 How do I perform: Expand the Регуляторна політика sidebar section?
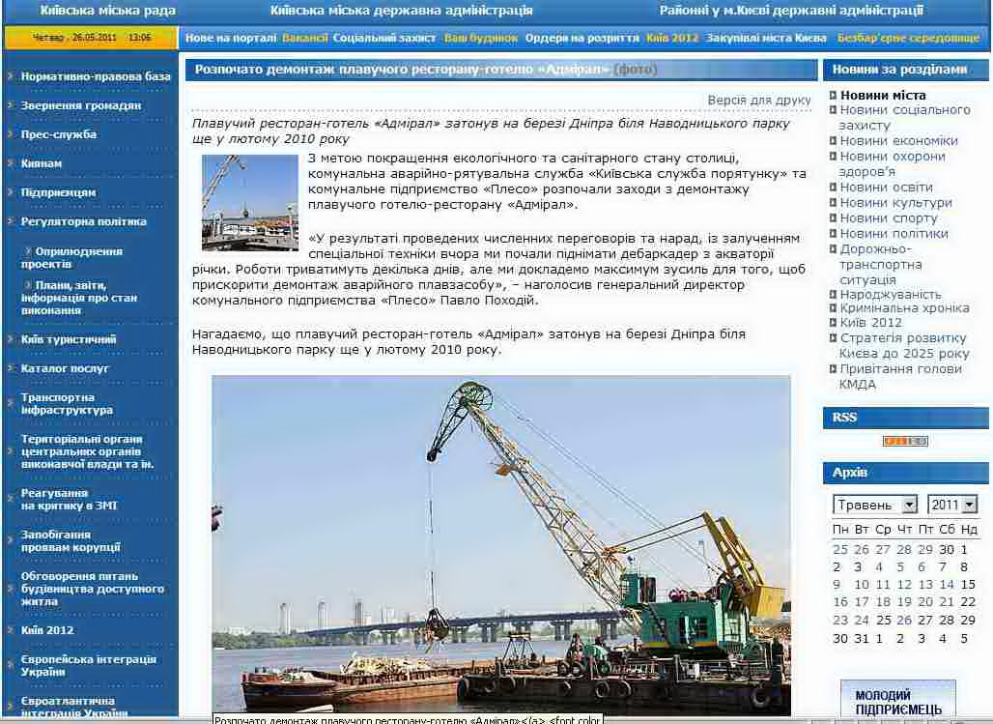[84, 221]
